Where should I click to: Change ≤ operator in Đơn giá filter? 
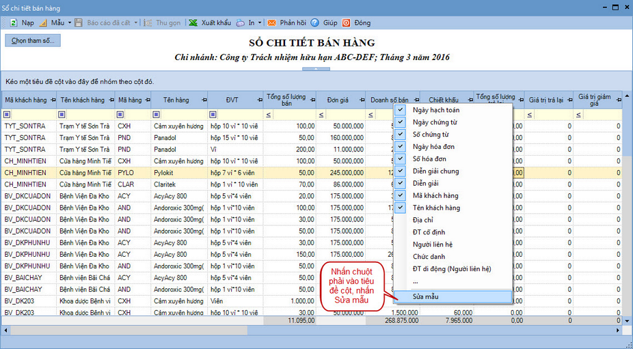click(321, 115)
